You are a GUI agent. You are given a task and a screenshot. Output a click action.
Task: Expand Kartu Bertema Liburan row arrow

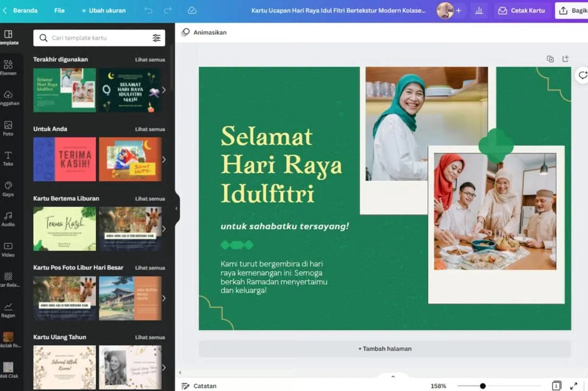point(164,229)
